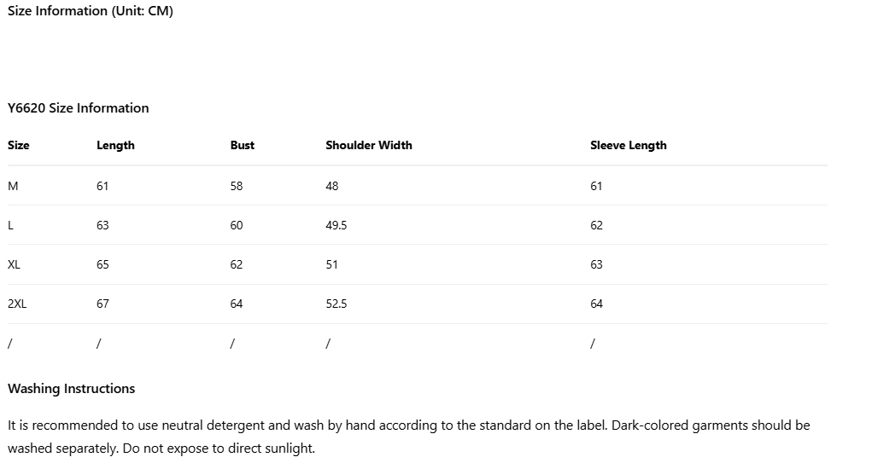Select length value 67 in 2XL row
The width and height of the screenshot is (872, 463).
pos(103,304)
